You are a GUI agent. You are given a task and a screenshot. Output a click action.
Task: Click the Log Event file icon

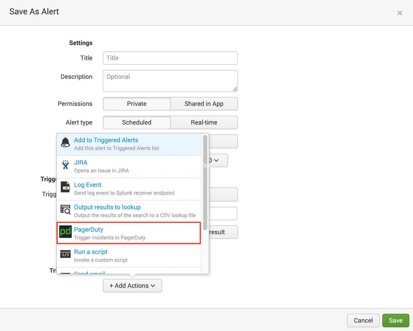point(65,188)
